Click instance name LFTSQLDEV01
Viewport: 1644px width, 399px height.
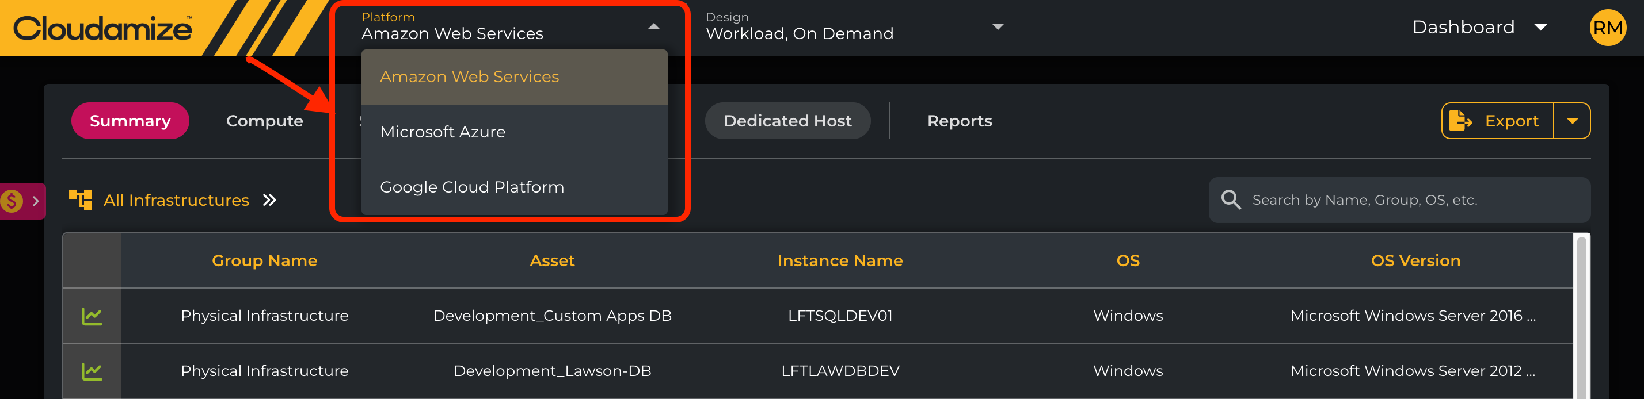840,316
